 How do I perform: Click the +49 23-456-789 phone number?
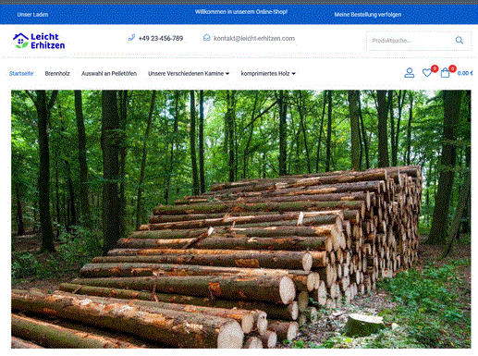[x=161, y=38]
